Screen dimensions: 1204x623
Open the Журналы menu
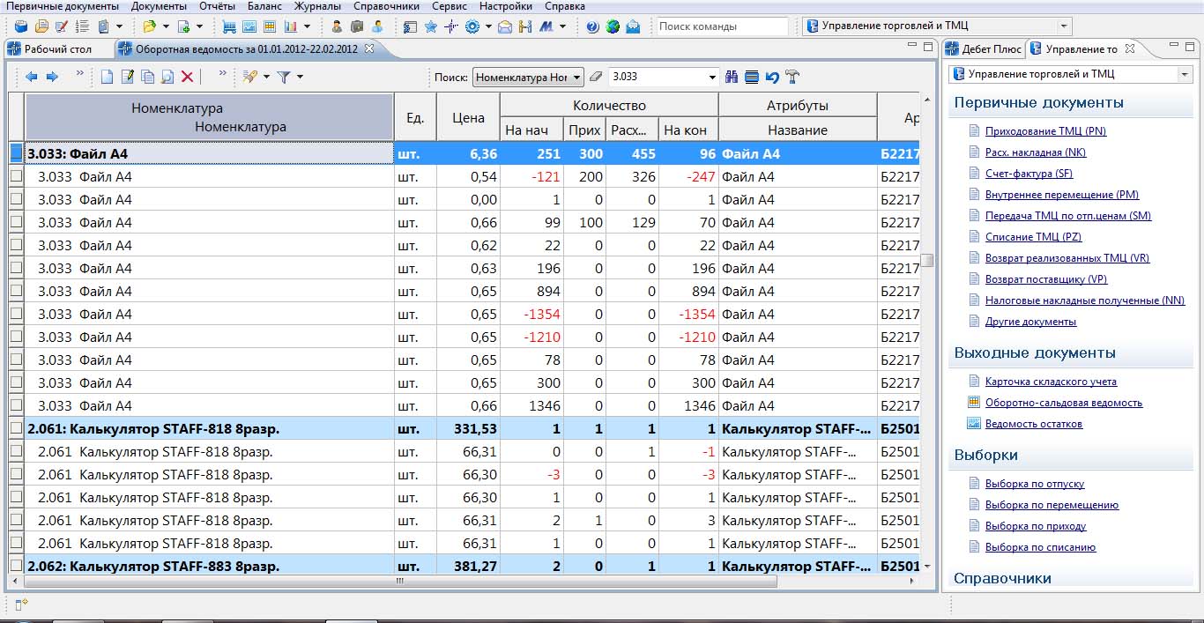coord(317,6)
